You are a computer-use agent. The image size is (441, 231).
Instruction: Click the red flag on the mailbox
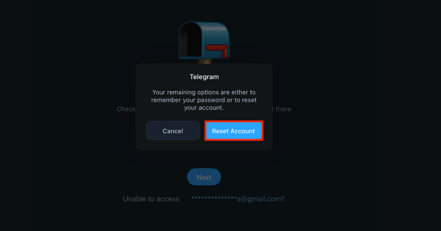[x=217, y=51]
